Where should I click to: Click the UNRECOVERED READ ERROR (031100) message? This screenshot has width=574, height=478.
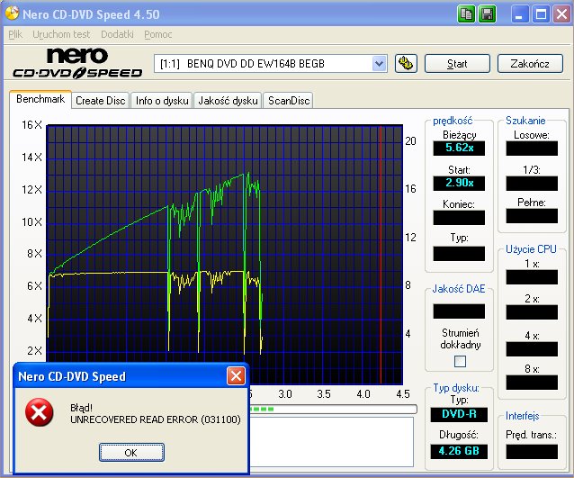(x=156, y=419)
